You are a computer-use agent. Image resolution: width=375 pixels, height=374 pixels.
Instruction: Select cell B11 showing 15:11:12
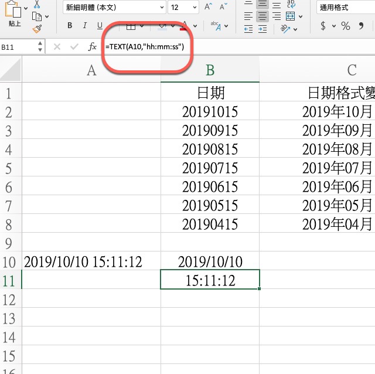(x=210, y=280)
